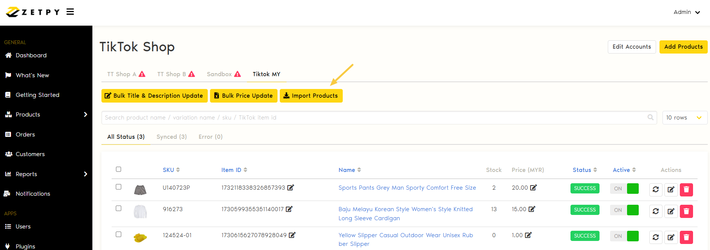This screenshot has width=710, height=250.
Task: Open the 10 rows dropdown
Action: pos(684,118)
